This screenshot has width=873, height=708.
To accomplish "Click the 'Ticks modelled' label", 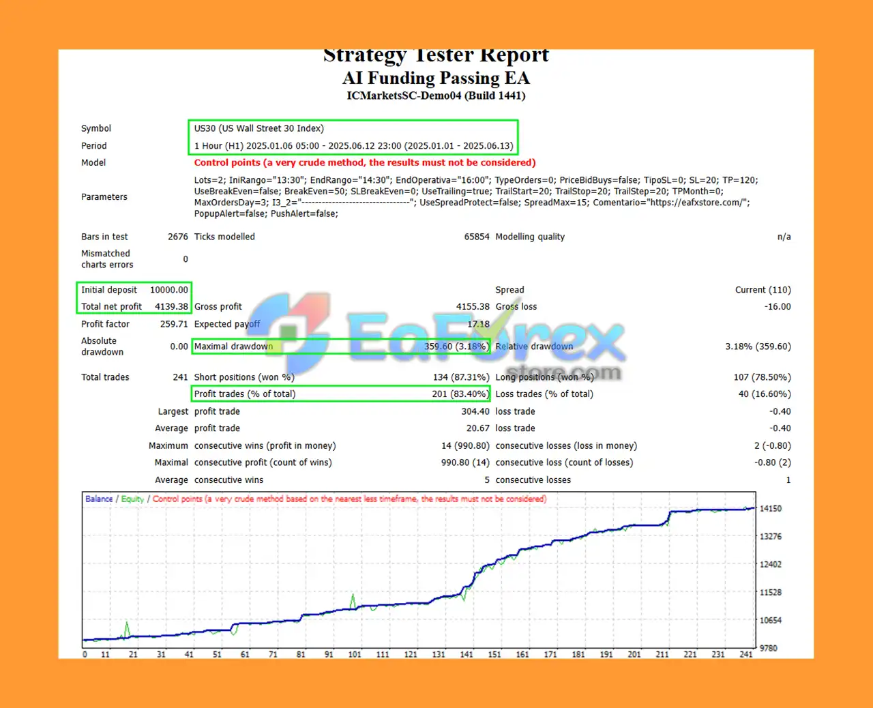I will [224, 237].
